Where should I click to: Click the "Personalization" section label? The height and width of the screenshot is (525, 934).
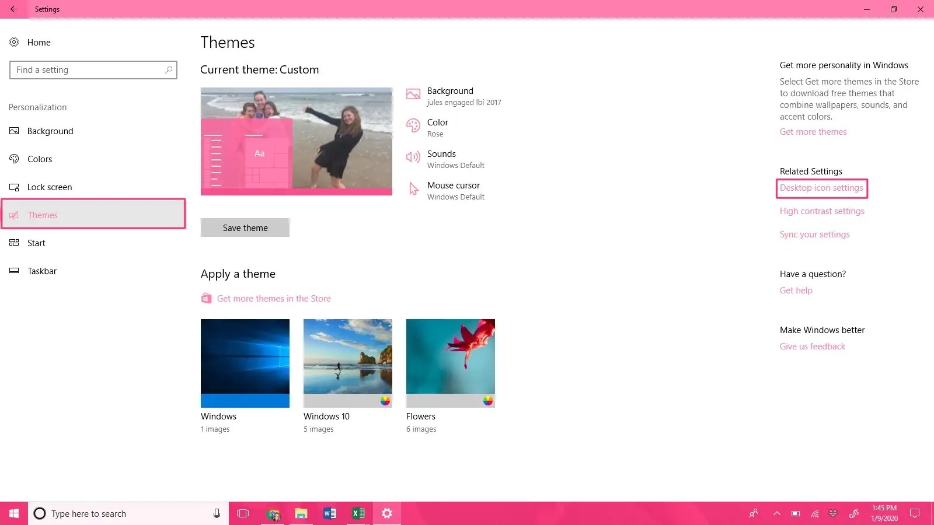38,107
